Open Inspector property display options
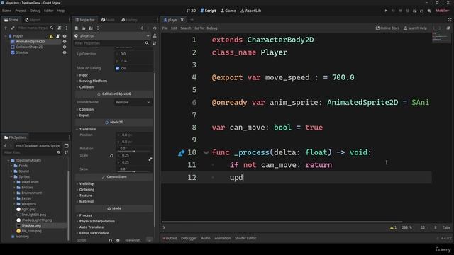This screenshot has height=255, width=454. (155, 43)
